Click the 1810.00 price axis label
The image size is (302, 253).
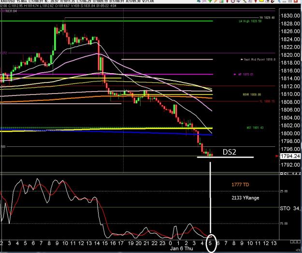click(290, 94)
